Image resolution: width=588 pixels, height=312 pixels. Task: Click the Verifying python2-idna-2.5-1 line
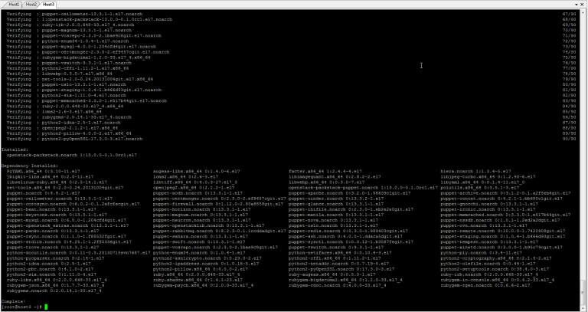point(64,123)
